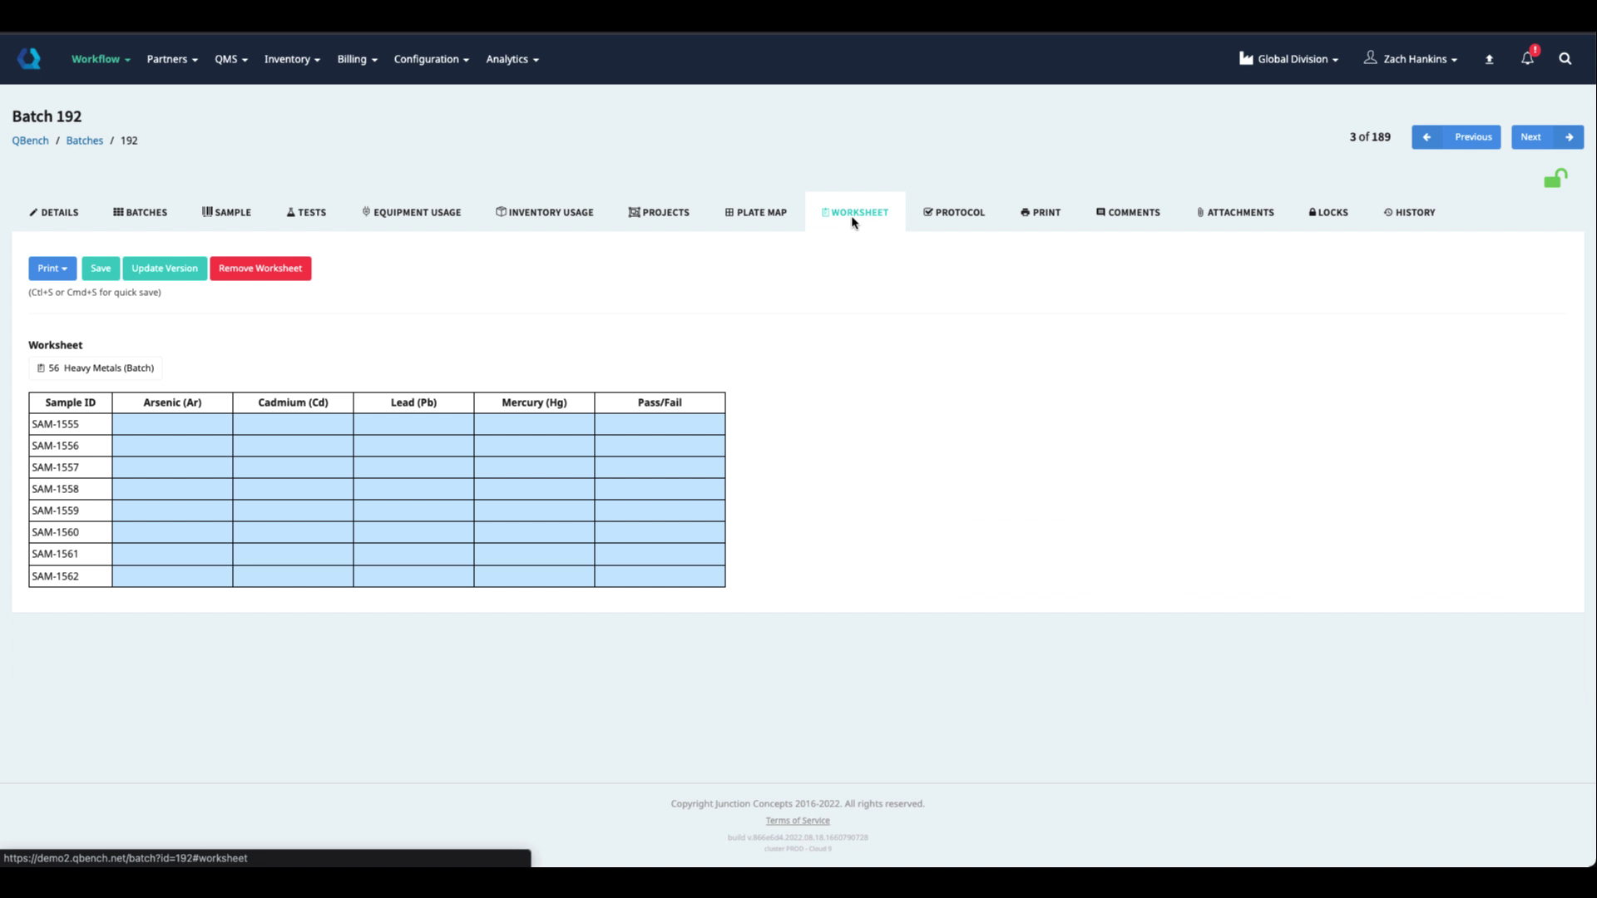Open the notifications bell

pyautogui.click(x=1527, y=59)
